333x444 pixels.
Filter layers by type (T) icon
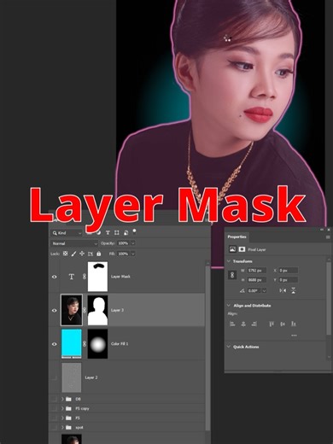tap(108, 233)
